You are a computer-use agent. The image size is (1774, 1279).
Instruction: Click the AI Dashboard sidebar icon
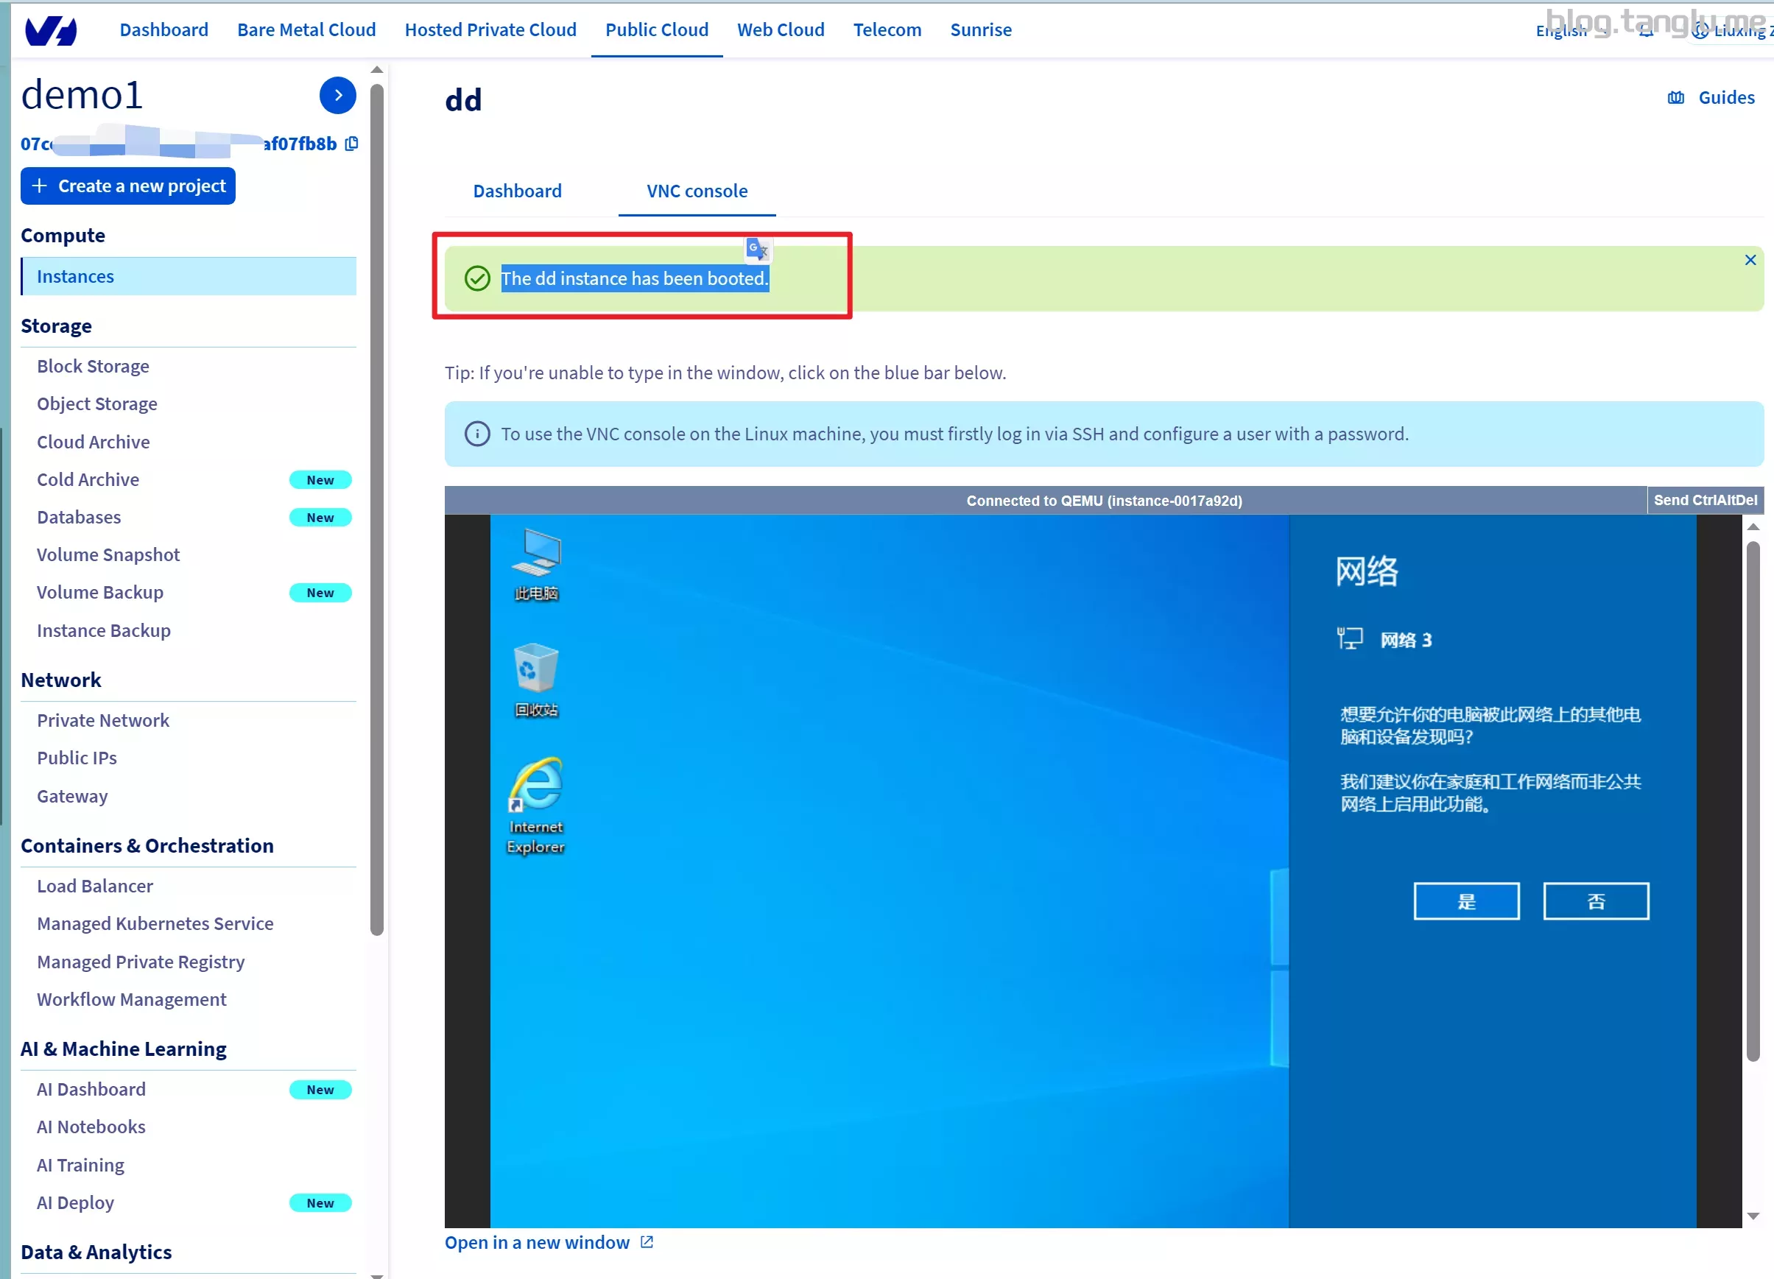point(91,1089)
